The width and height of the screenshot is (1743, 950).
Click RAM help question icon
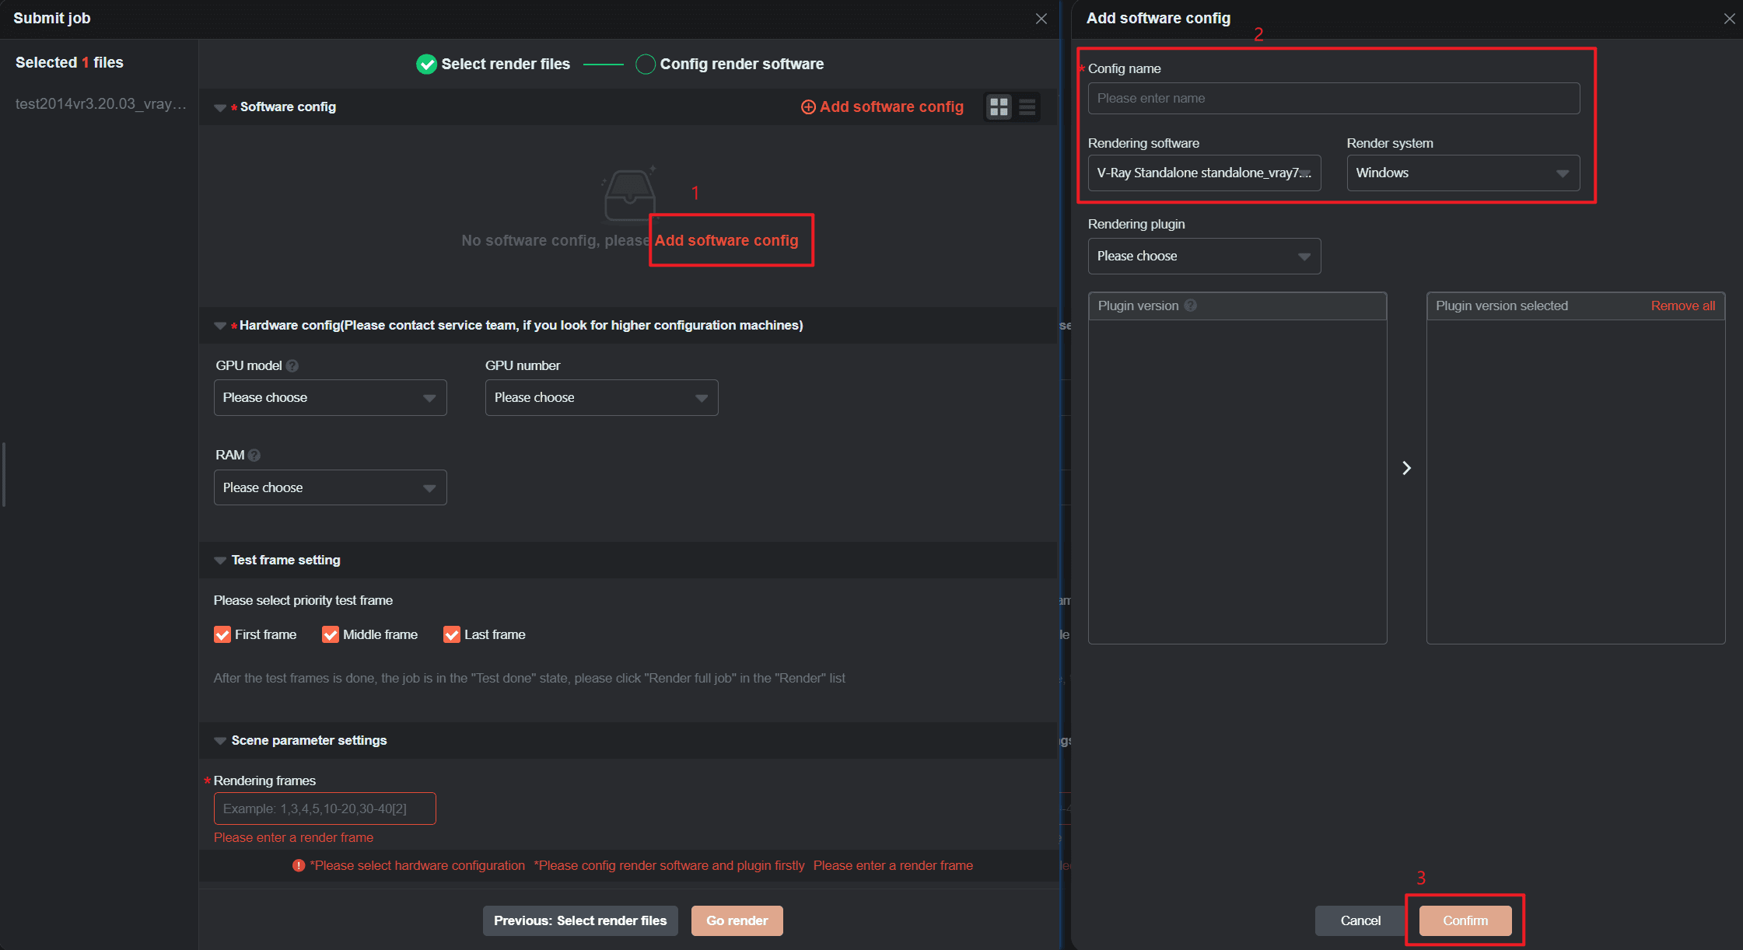(254, 456)
